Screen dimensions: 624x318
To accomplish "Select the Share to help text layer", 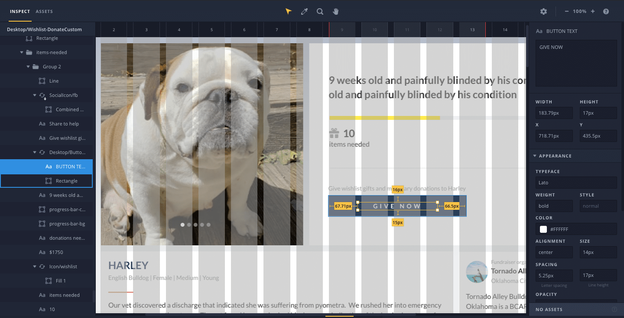I will pos(64,124).
